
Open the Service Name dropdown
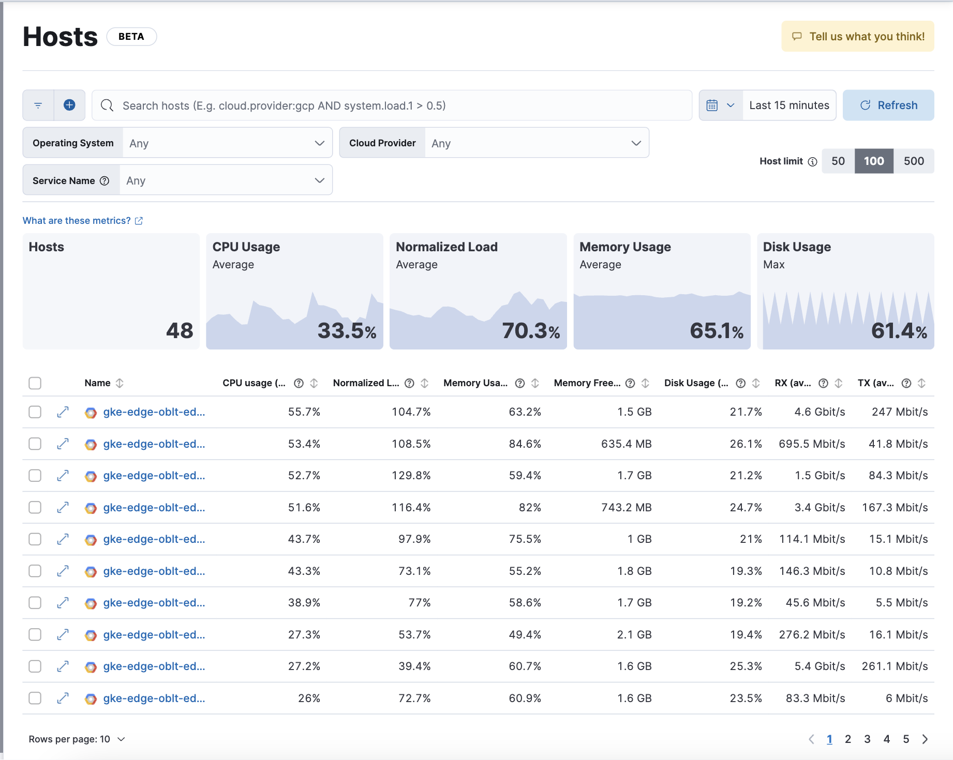pyautogui.click(x=226, y=180)
